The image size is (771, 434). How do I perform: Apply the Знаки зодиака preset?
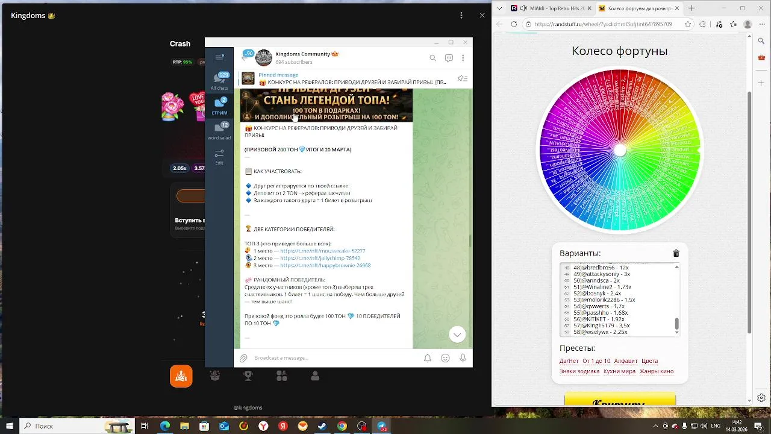click(579, 371)
